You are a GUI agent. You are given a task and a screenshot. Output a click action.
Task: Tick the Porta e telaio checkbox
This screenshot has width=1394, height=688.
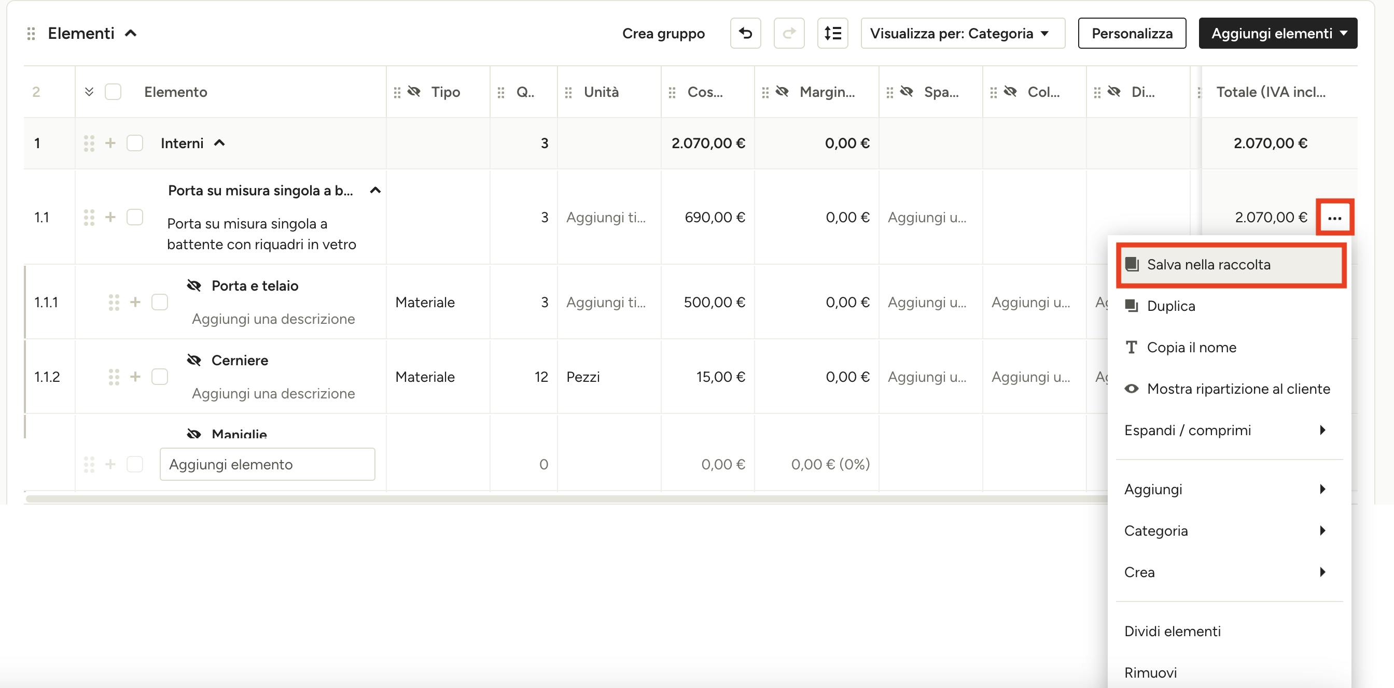coord(160,302)
